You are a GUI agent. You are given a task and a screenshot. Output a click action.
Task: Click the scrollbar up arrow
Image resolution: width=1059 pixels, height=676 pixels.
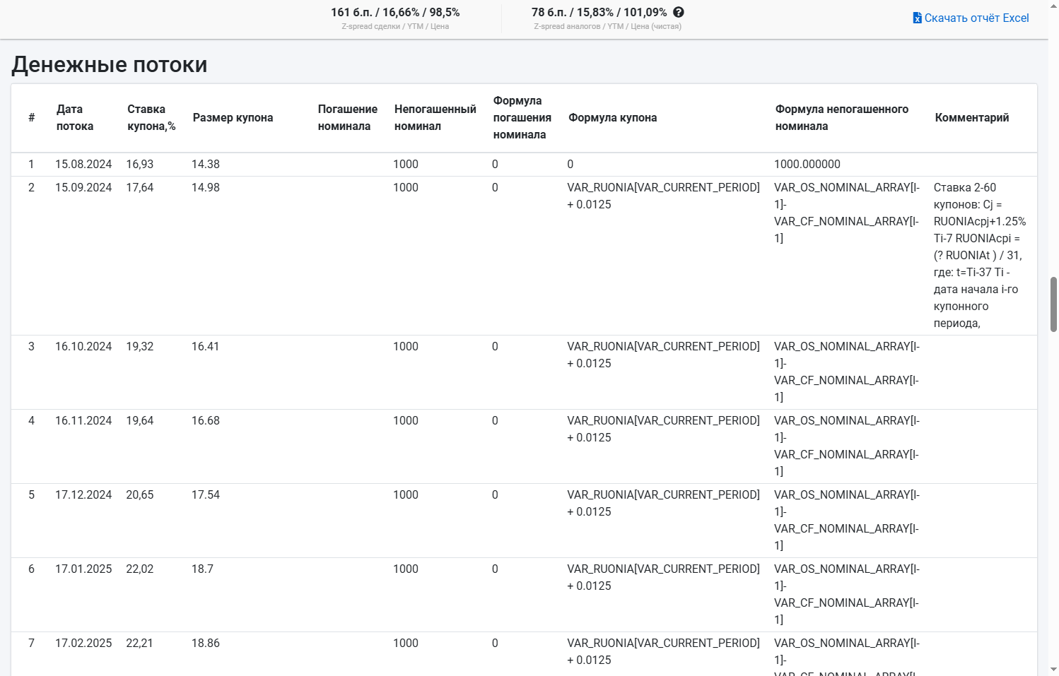tap(1053, 6)
